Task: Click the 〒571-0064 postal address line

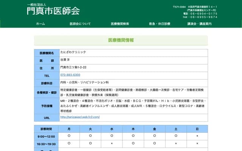Action: [195, 7]
